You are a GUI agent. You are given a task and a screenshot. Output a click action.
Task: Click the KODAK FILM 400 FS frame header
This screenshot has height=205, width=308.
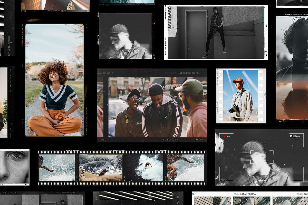click(x=188, y=73)
